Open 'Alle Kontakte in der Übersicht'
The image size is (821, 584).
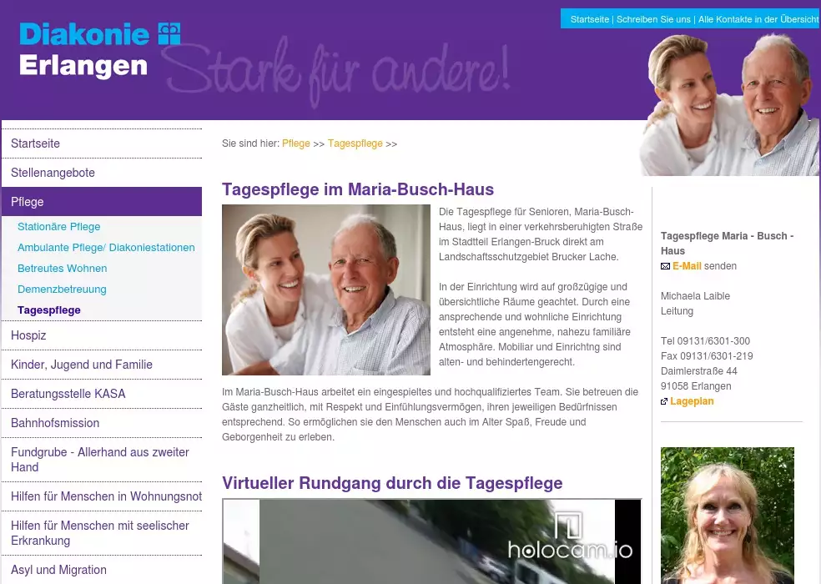pos(758,19)
